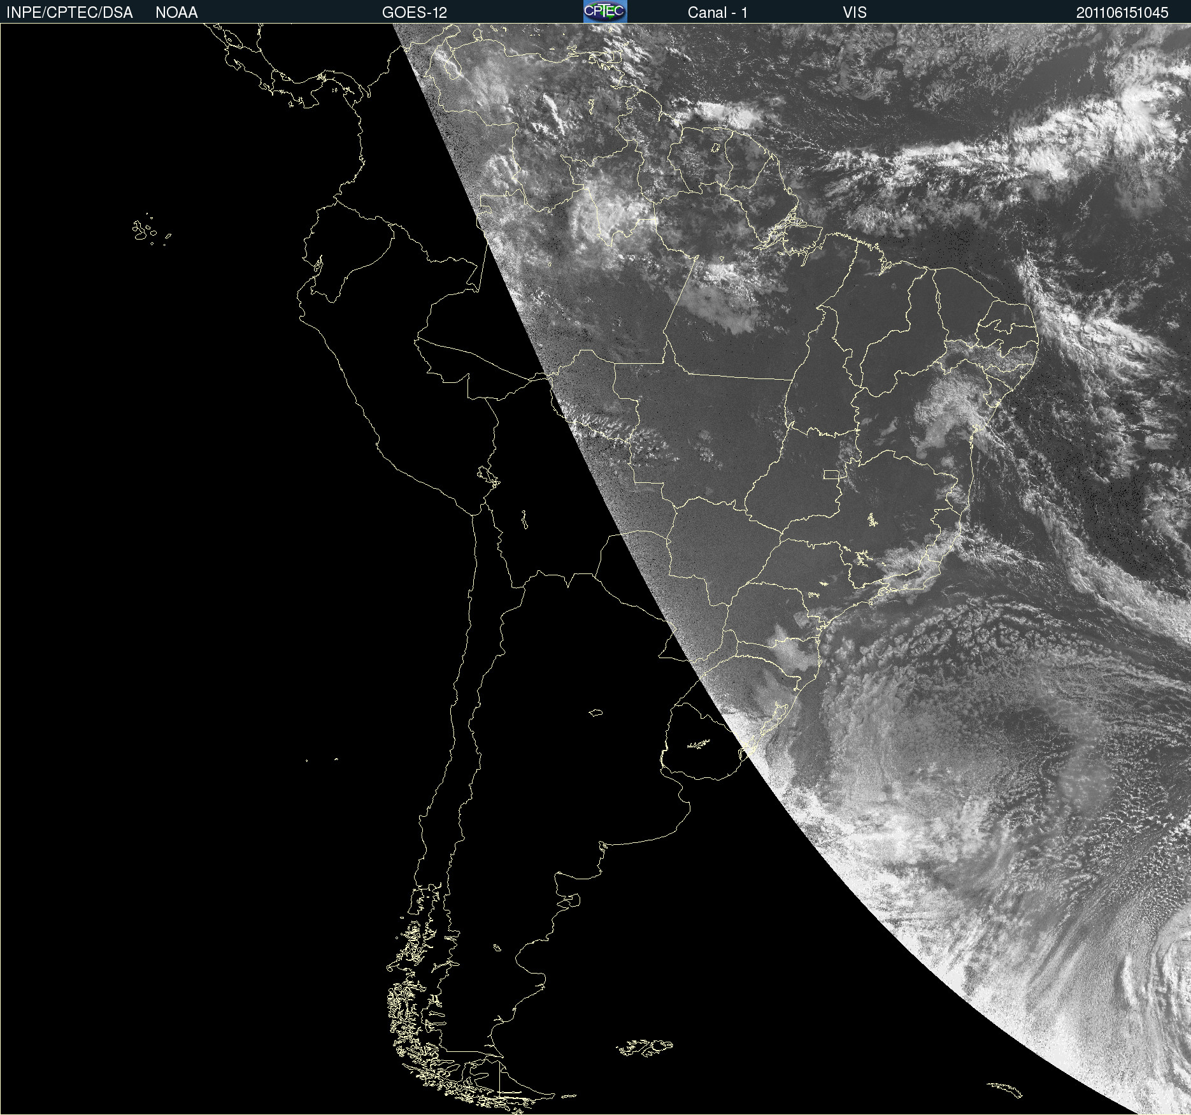Select the GOES-12 satellite label
The height and width of the screenshot is (1115, 1191).
click(x=415, y=13)
